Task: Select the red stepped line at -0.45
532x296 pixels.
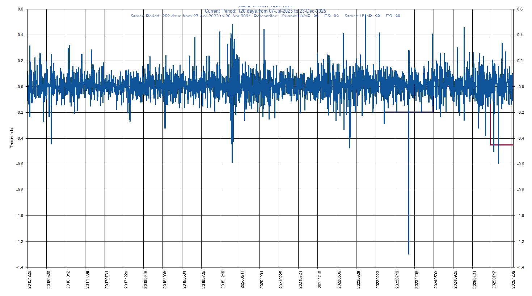Action: pos(502,145)
